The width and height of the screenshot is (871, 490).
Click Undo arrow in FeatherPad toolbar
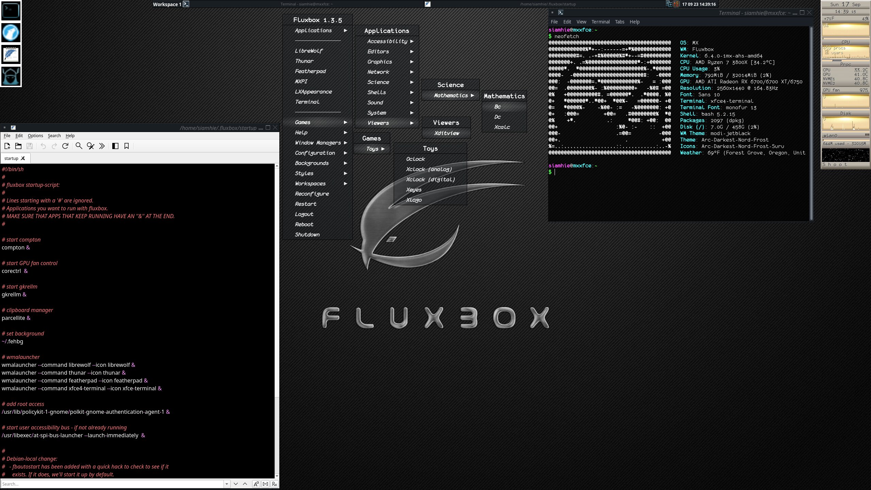click(x=43, y=146)
